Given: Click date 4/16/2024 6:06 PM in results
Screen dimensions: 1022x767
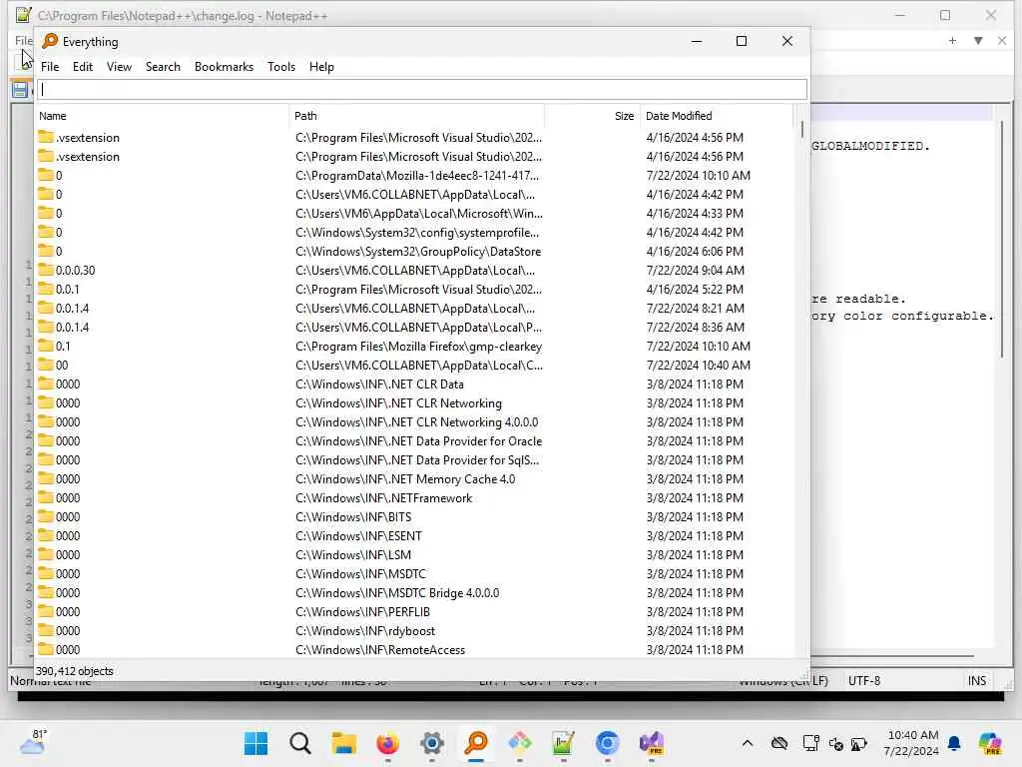Looking at the screenshot, I should click(695, 251).
